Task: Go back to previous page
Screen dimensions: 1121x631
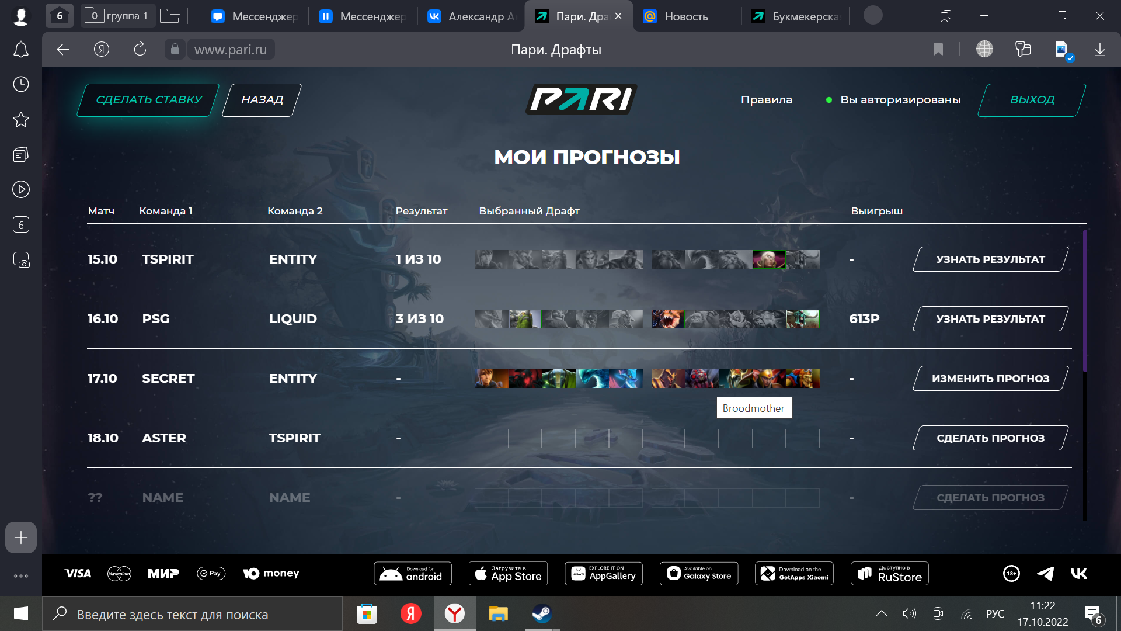Action: (x=63, y=50)
